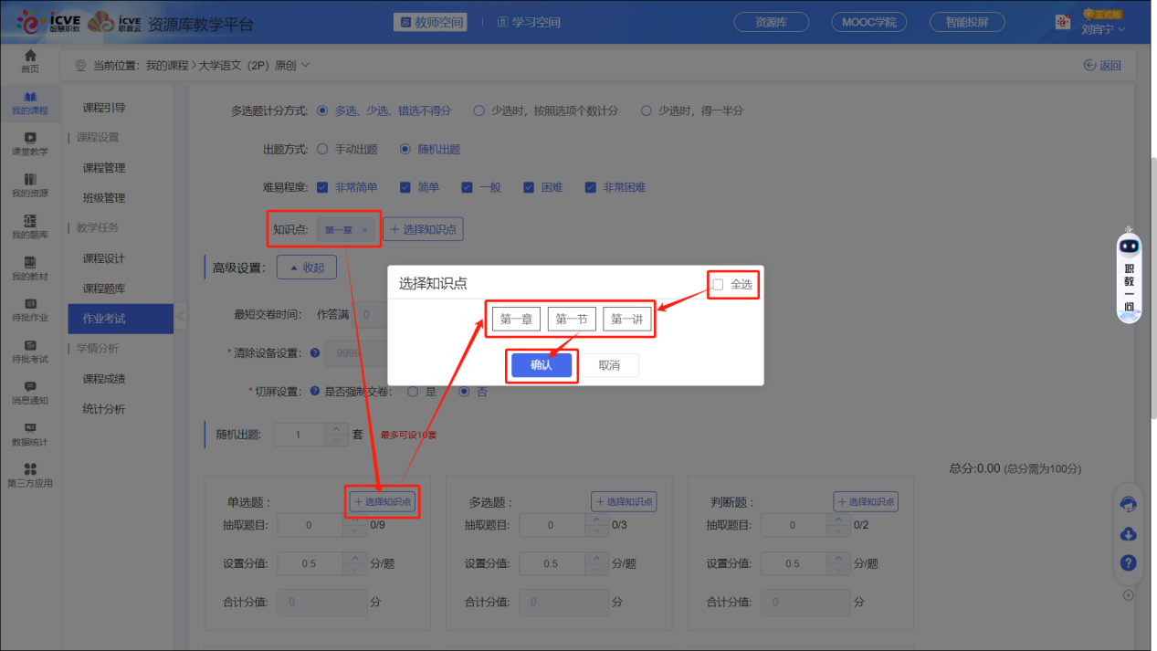Launch the 职教一问 assistant robot icon

pos(1128,245)
